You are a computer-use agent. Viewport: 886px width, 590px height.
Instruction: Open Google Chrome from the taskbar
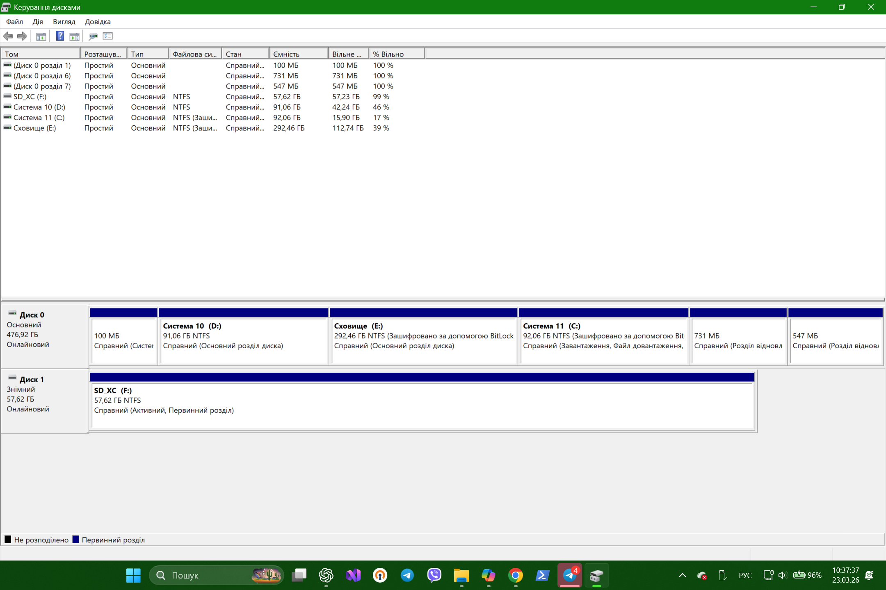tap(515, 575)
